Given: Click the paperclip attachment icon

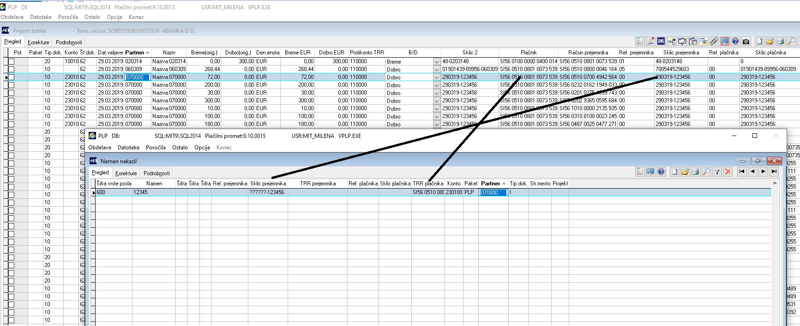Looking at the screenshot, I should point(714,41).
